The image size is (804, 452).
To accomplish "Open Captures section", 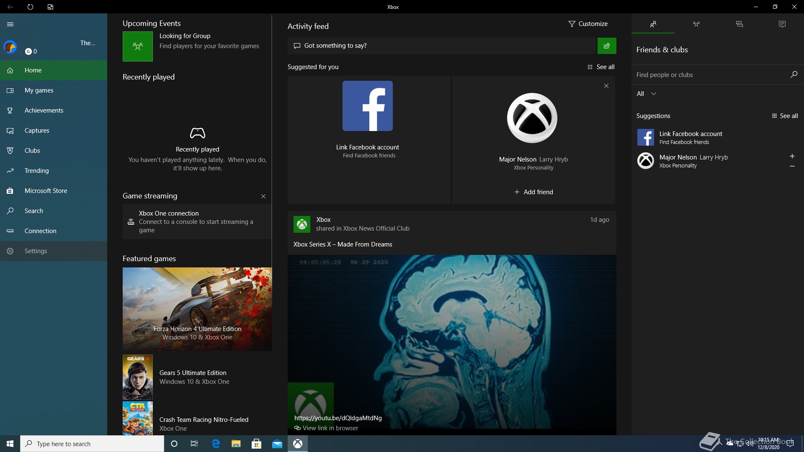I will pyautogui.click(x=54, y=131).
